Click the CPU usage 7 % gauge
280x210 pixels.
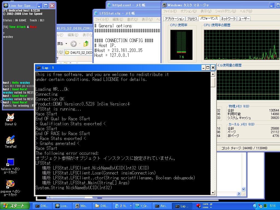[181, 45]
